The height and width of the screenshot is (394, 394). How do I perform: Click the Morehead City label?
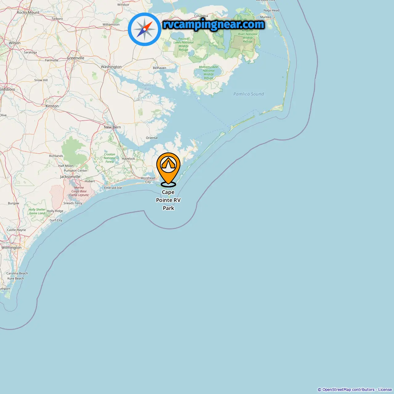tap(148, 180)
